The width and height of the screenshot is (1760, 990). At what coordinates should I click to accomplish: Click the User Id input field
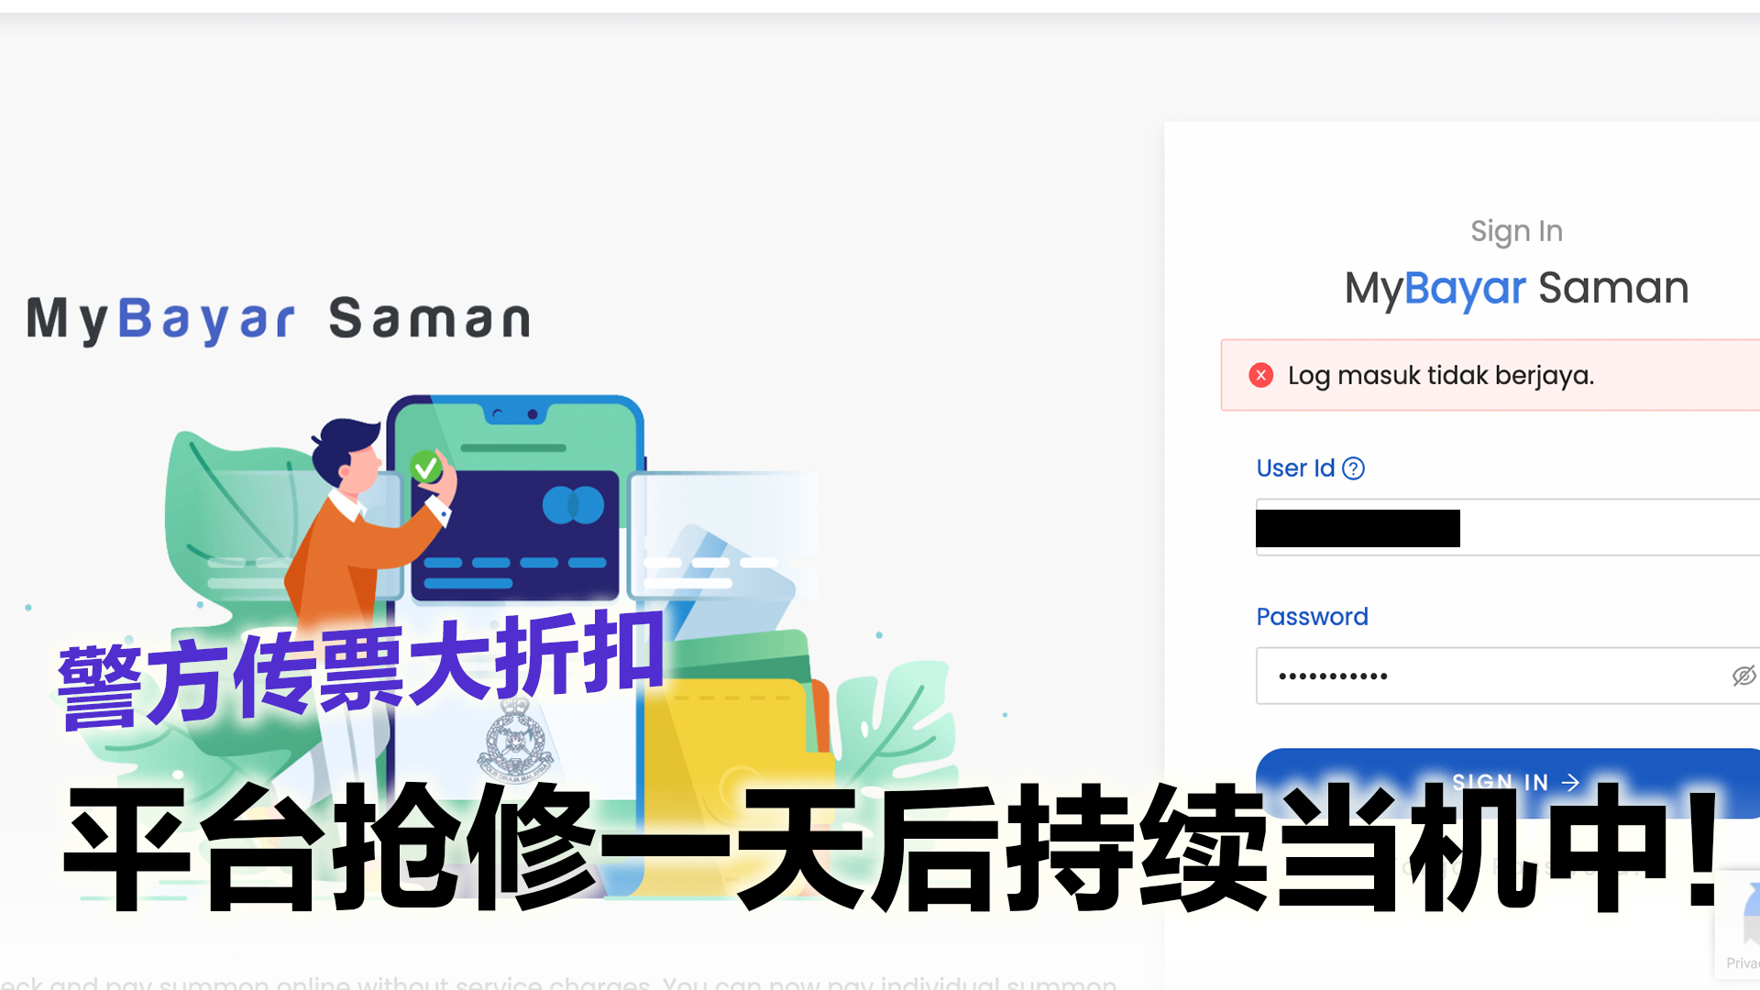(1508, 527)
